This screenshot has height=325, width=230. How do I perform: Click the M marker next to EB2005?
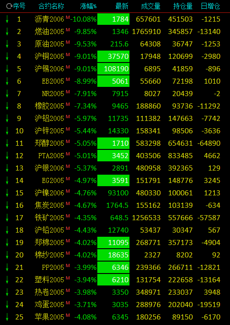[x=67, y=80]
